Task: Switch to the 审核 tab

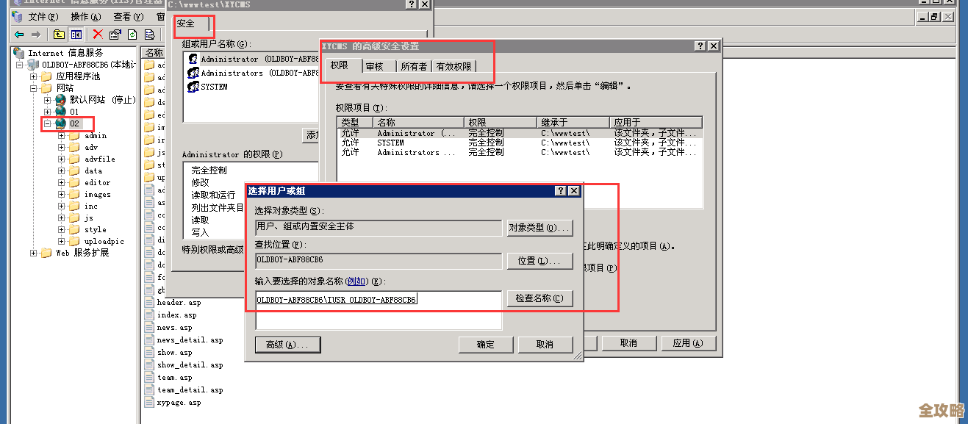Action: tap(376, 65)
